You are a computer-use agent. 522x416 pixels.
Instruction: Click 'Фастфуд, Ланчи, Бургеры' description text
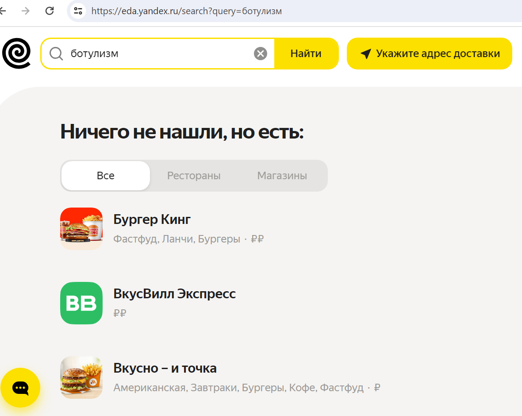177,239
